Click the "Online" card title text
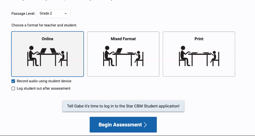Image resolution: width=255 pixels, height=136 pixels. [48, 39]
